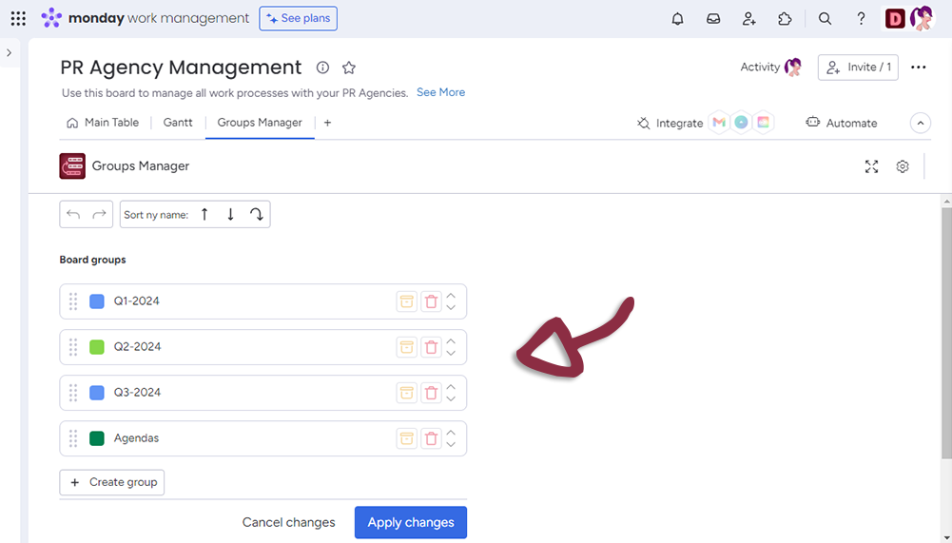Open the apps marketplace puzzle icon
Viewport: 952px width, 543px height.
[785, 18]
